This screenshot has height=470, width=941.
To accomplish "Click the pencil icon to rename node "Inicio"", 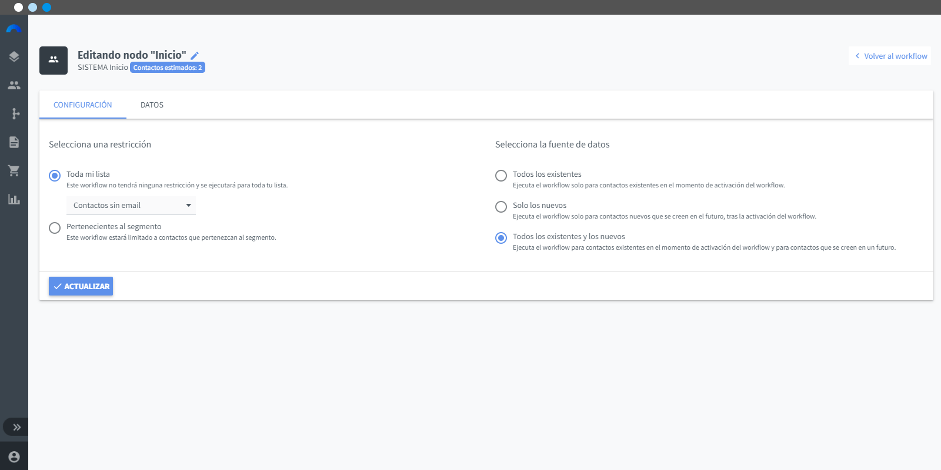I will point(195,56).
